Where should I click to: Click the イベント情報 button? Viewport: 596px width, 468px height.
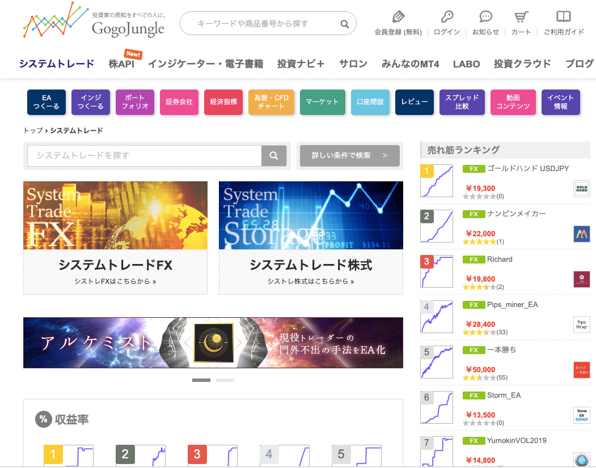pos(561,102)
